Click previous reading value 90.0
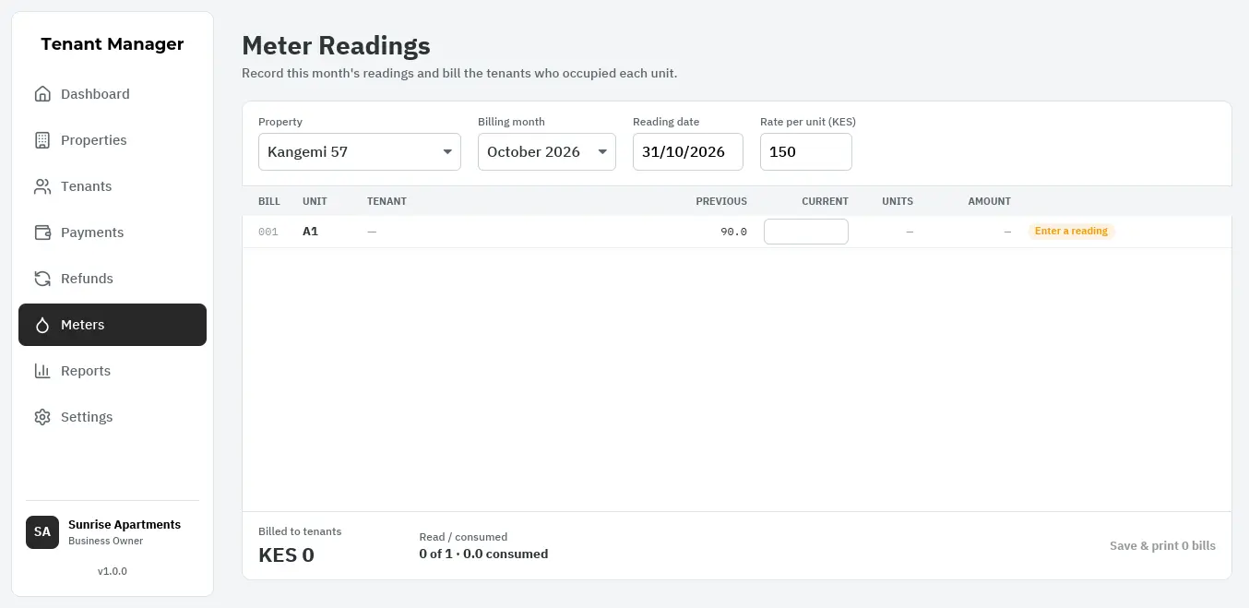Screen dimensions: 1249x608 pyautogui.click(x=734, y=232)
